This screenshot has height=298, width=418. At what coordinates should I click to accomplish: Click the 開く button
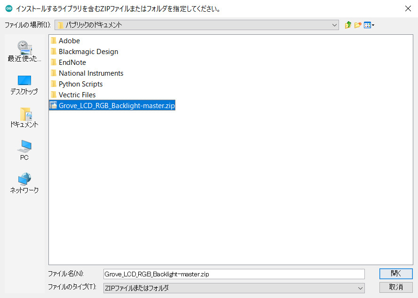(x=396, y=274)
